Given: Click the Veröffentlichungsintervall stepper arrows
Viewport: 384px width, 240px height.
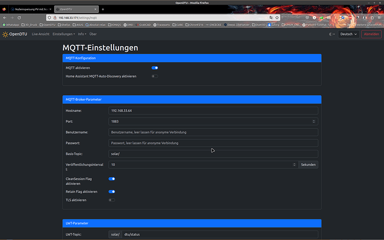Looking at the screenshot, I should pyautogui.click(x=294, y=164).
